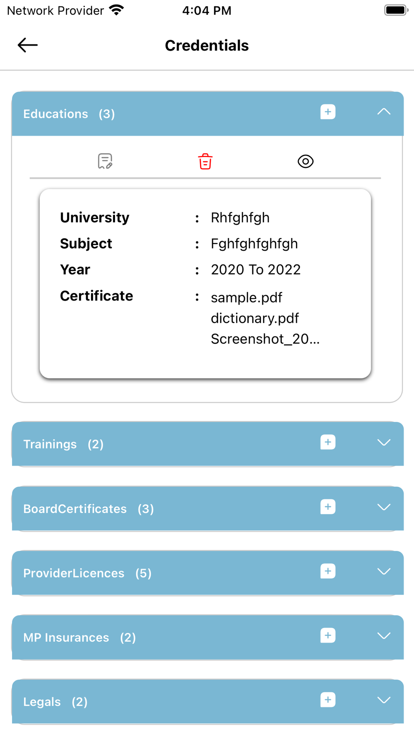The height and width of the screenshot is (736, 414).
Task: Add a new MP Insurances entry
Action: pos(327,635)
